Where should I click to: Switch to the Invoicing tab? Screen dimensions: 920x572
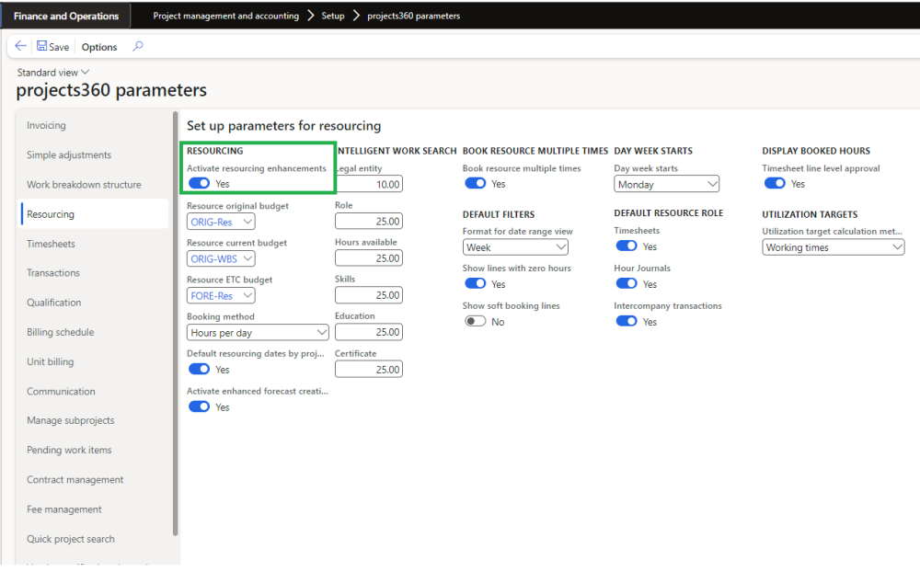(x=46, y=125)
